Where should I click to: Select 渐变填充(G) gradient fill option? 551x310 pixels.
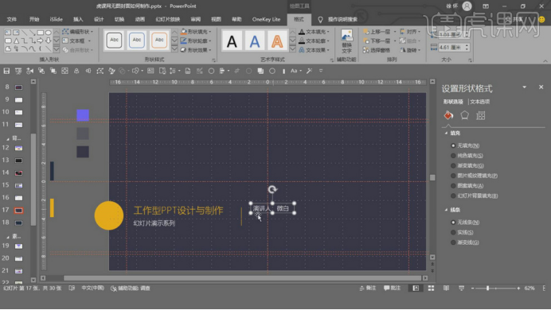[467, 165]
